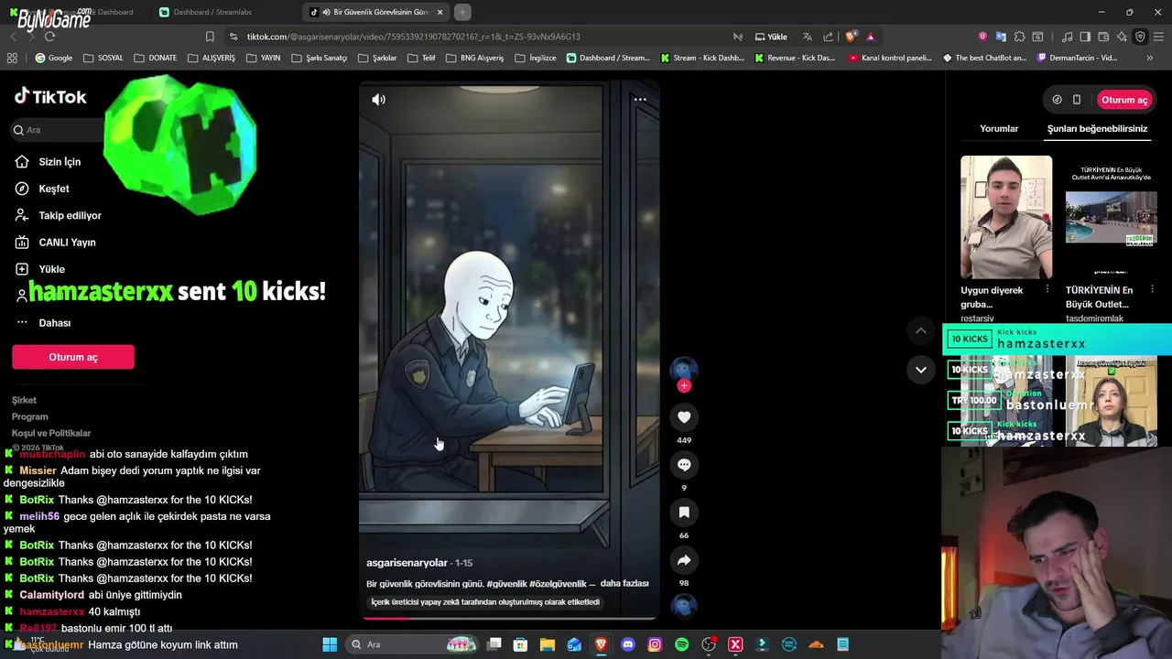Switch to Şunları beğenebilirsiniz tab

(1097, 129)
